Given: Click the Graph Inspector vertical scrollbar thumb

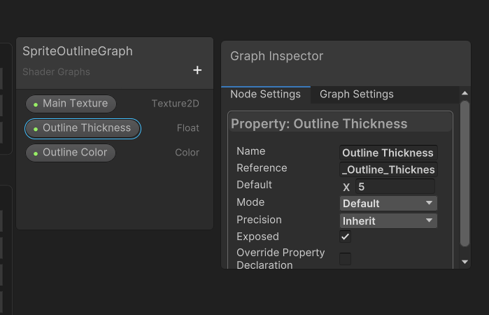Looking at the screenshot, I should point(465,171).
